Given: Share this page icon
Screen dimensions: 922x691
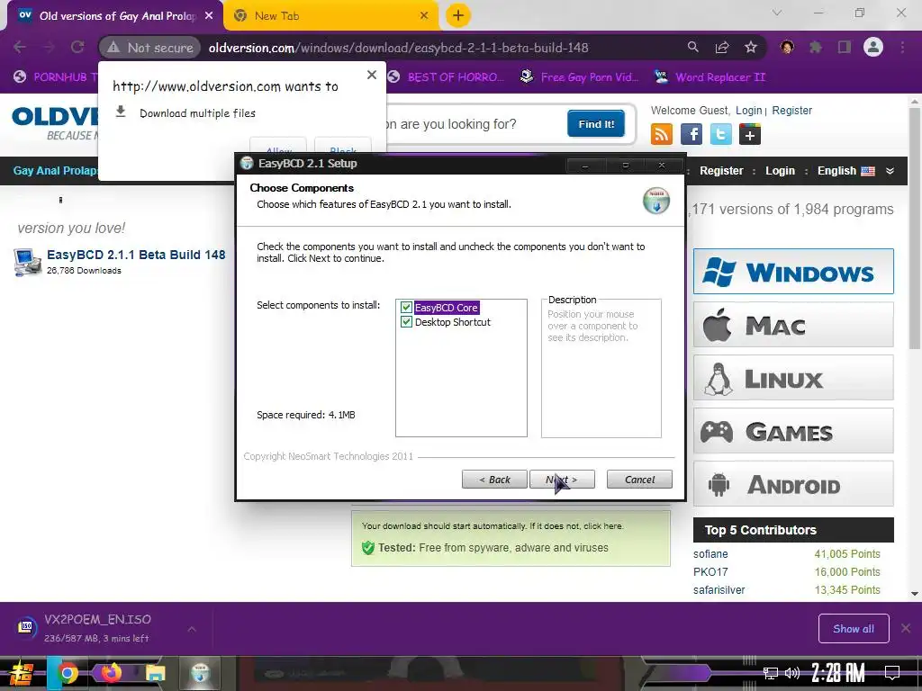Looking at the screenshot, I should (x=722, y=47).
